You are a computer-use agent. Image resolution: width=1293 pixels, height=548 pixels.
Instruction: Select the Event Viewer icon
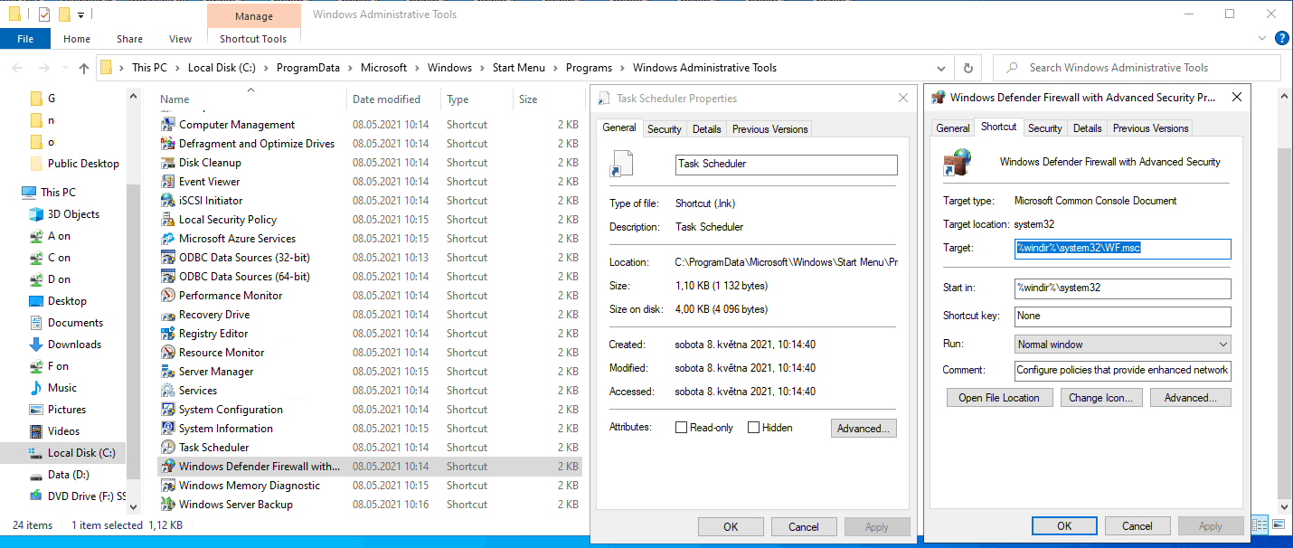click(167, 182)
